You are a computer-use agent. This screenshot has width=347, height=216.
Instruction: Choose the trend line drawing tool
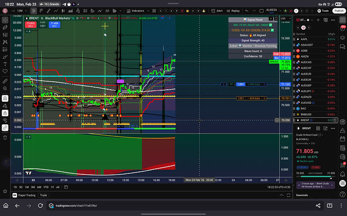tap(5, 28)
